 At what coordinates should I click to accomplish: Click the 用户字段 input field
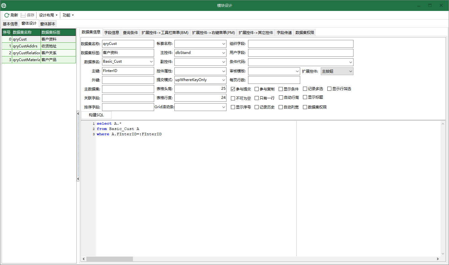click(x=301, y=53)
